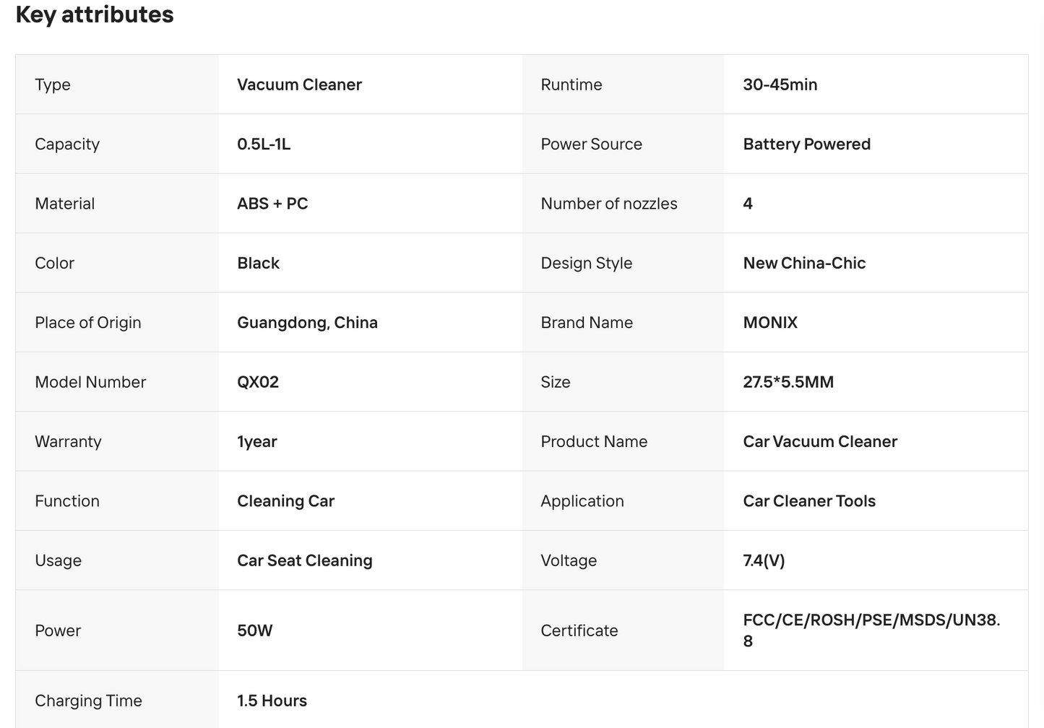Click the 27.5*5.5MM size value
This screenshot has width=1044, height=728.
pyautogui.click(x=788, y=382)
